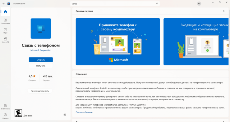The width and height of the screenshot is (230, 122).
Task: Open the Приложения section in sidebar
Action: [x=5, y=21]
